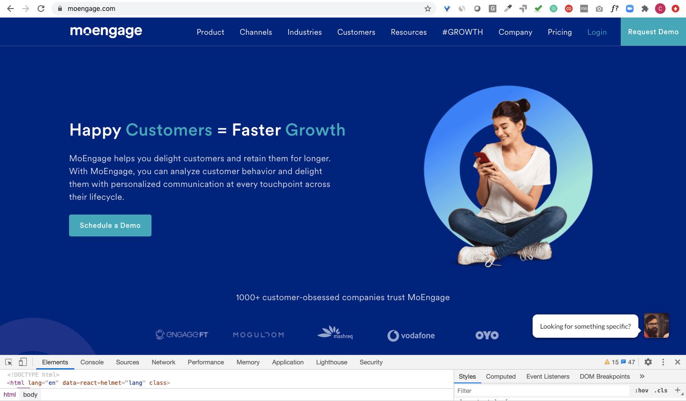Image resolution: width=686 pixels, height=401 pixels.
Task: Select the body breadcrumb in DevTools
Action: [x=30, y=394]
